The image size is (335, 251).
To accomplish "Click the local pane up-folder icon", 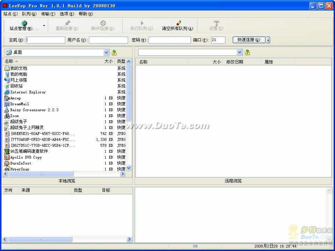I will point(114,53).
